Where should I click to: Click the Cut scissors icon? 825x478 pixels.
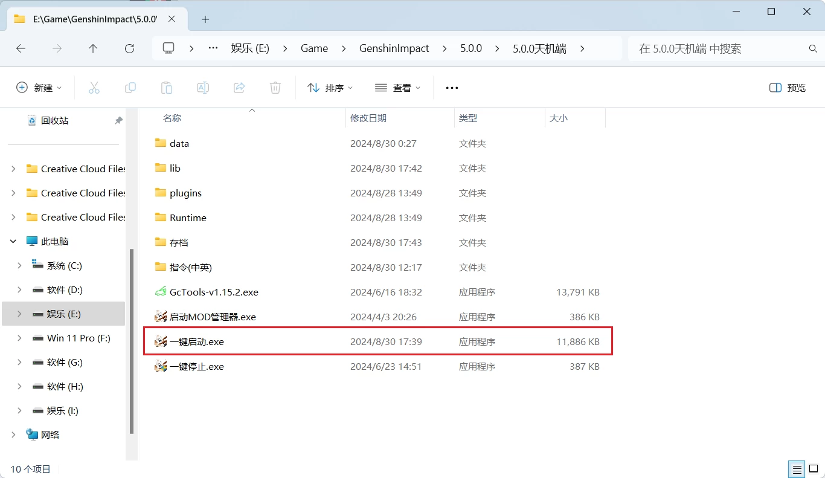(94, 88)
